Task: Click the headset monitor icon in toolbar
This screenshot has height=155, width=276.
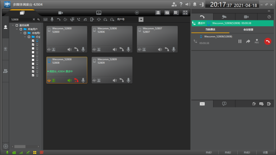Action: click(99, 19)
